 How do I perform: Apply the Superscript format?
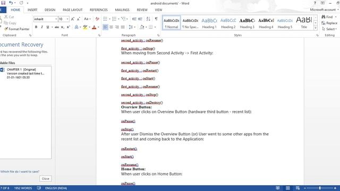69,27
